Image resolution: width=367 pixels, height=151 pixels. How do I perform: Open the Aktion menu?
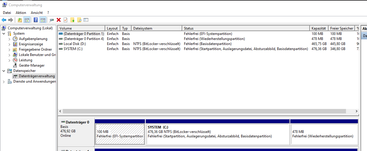click(21, 13)
